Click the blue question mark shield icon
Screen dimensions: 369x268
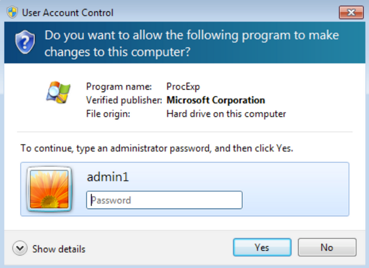coord(25,42)
